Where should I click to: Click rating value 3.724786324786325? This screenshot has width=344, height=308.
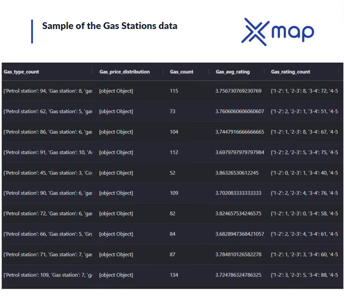[x=238, y=275]
